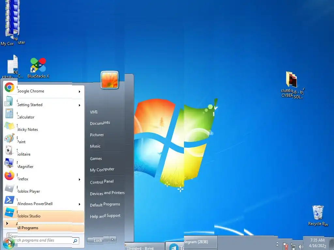The image size is (334, 250).
Task: Open the Magnifier tool
Action: pos(44,165)
